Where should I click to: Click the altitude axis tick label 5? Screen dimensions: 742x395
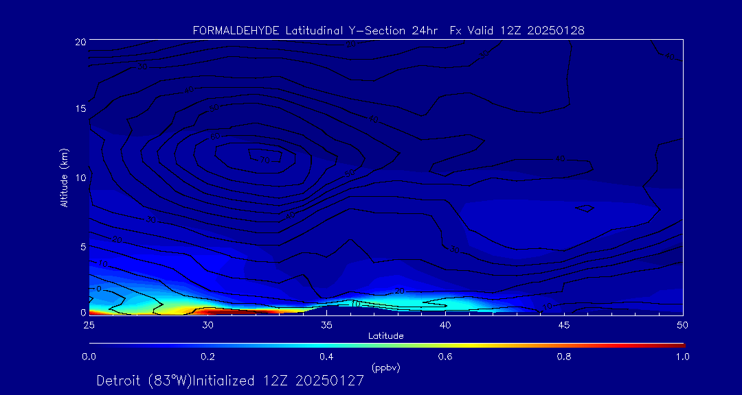[83, 247]
